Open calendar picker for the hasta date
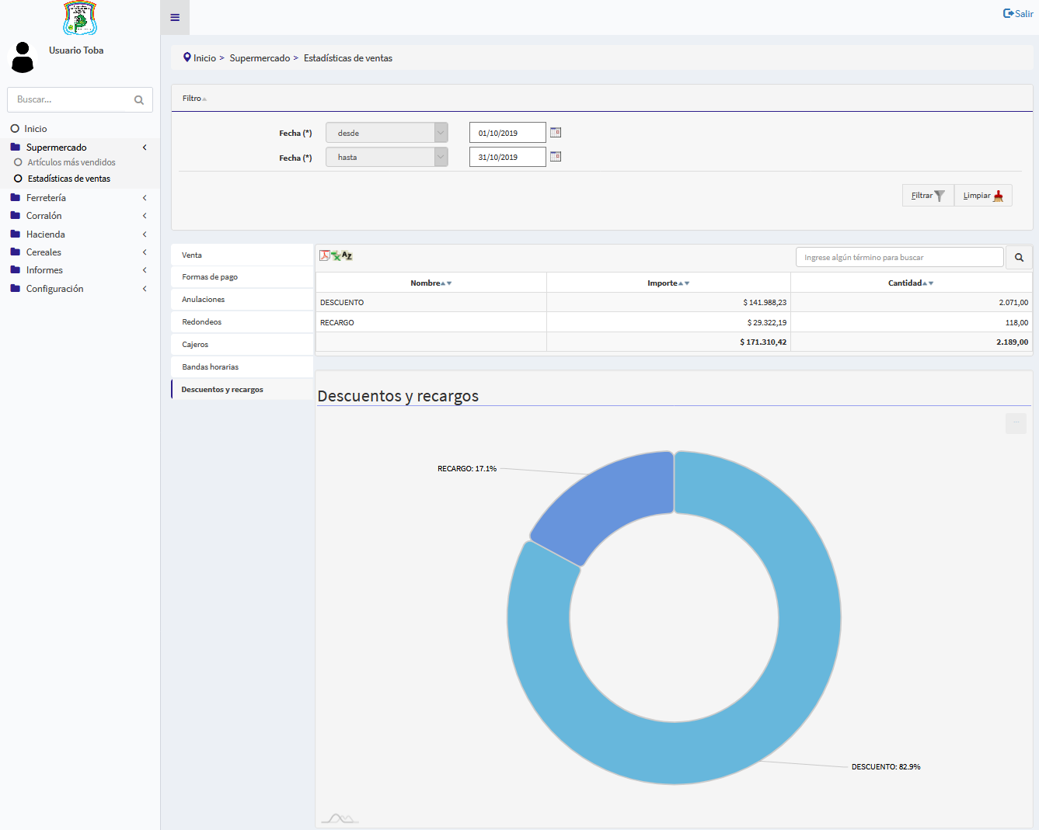1039x830 pixels. click(x=556, y=157)
